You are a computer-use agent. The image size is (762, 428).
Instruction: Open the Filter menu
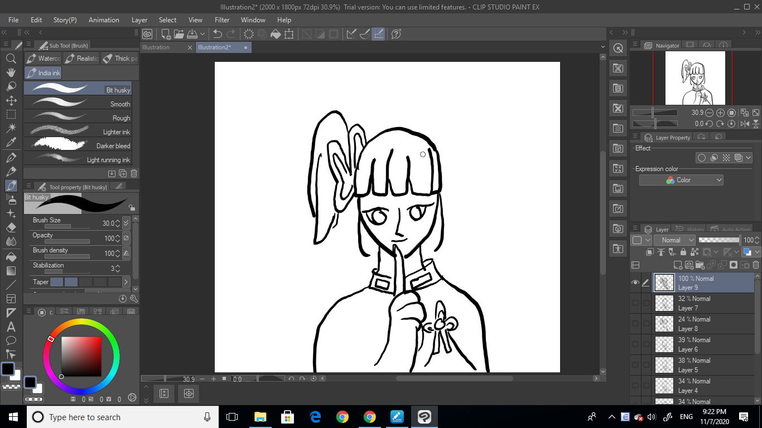(222, 20)
